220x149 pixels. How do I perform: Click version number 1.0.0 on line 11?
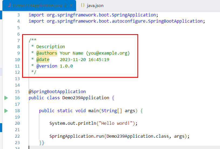click(x=66, y=66)
